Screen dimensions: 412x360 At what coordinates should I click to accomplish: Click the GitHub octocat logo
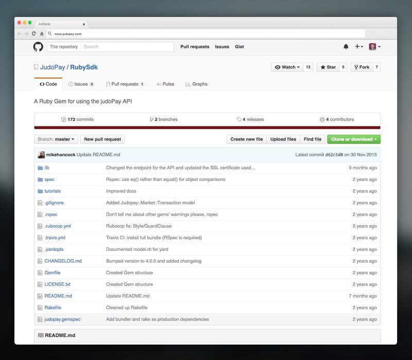coord(38,47)
